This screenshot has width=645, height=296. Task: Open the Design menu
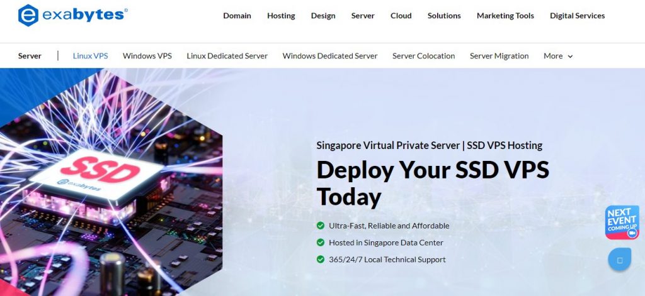323,16
